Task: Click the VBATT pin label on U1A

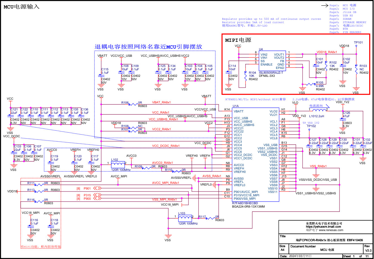Action: click(238, 111)
